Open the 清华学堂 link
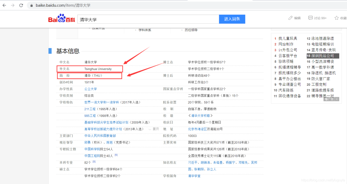Viewport: 347px width, 184px height. 194,176
